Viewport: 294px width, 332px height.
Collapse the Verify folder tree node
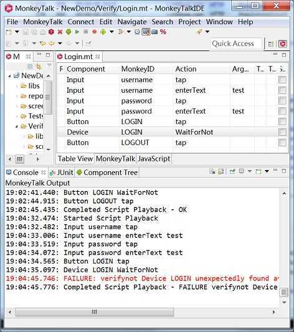(17, 126)
